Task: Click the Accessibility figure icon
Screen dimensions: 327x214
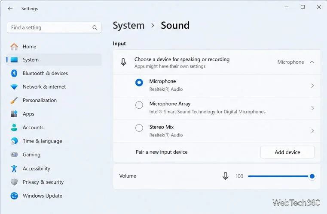Action: (x=14, y=168)
